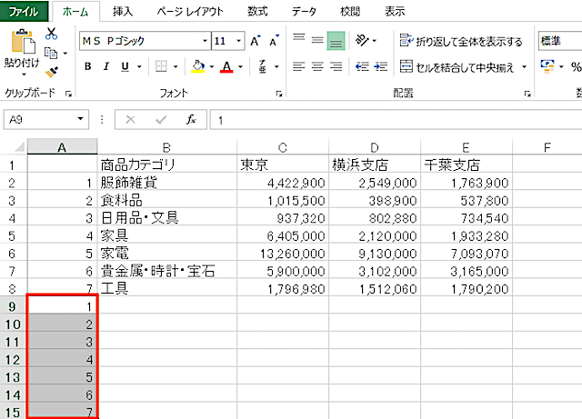Select row 5 header
The image size is (582, 419).
[x=13, y=236]
